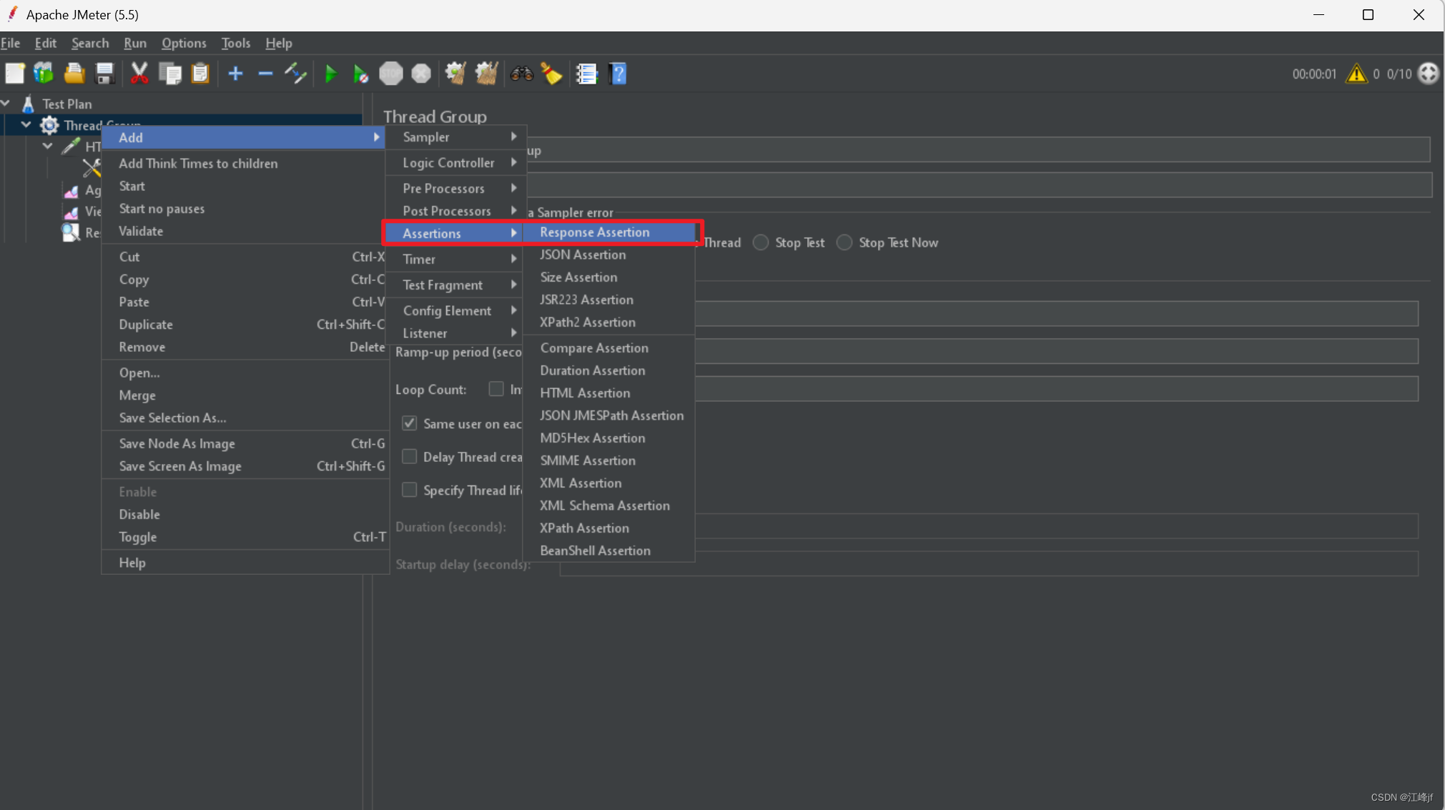Click the Start test green play icon

coord(330,74)
